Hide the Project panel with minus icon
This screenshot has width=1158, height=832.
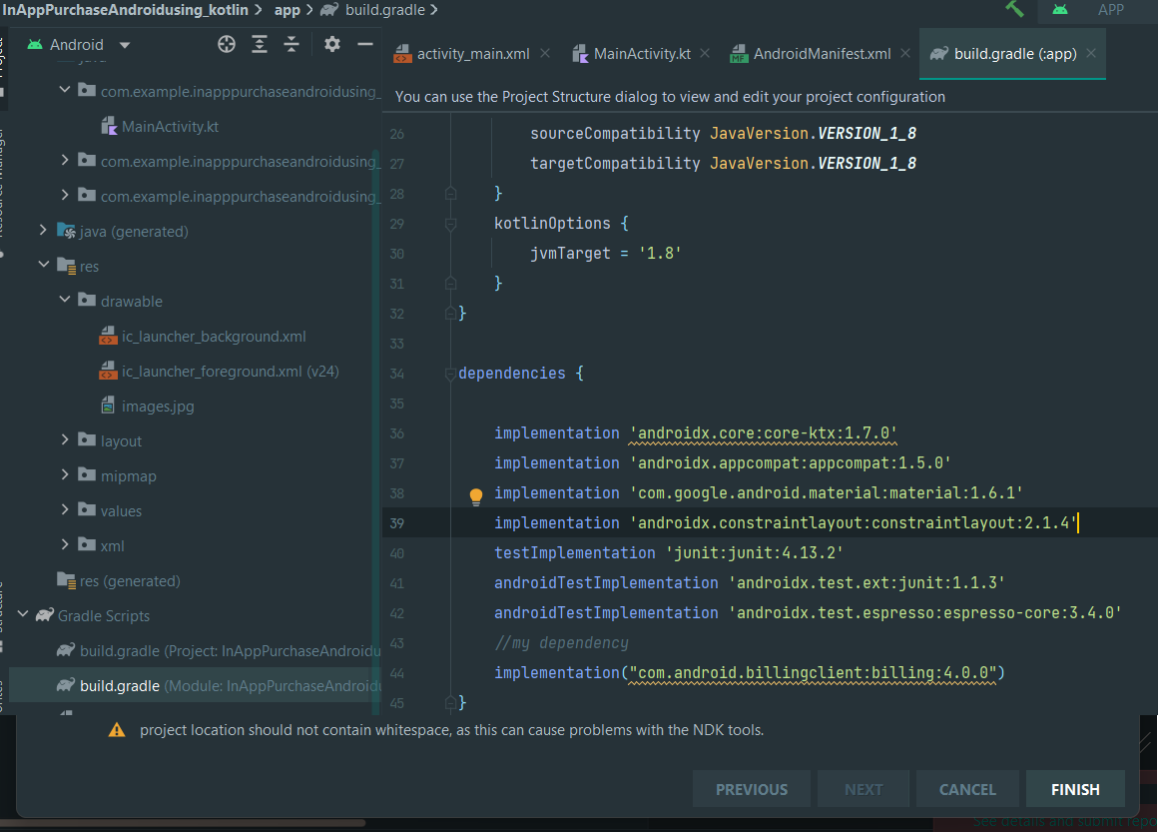click(x=364, y=44)
